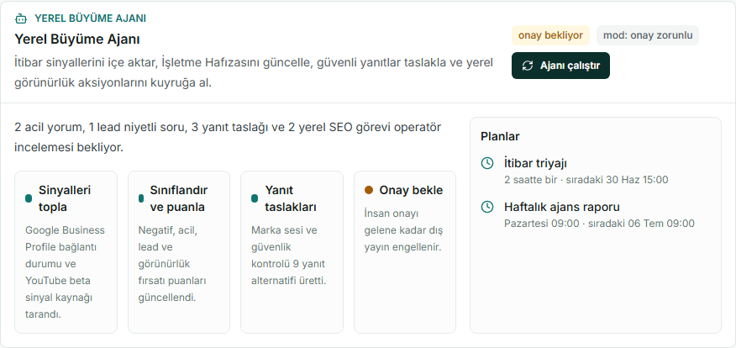Screen dimensions: 736x348
Task: Click the 'Marka sesi ve güvenlik kontrolü' description
Action: (x=289, y=255)
